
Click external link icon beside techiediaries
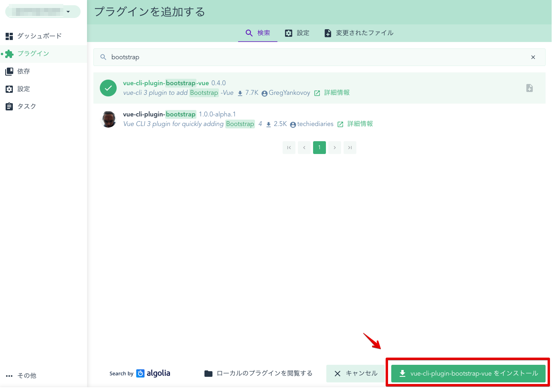pos(340,124)
